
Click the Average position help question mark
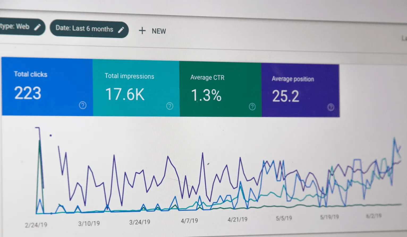[330, 107]
